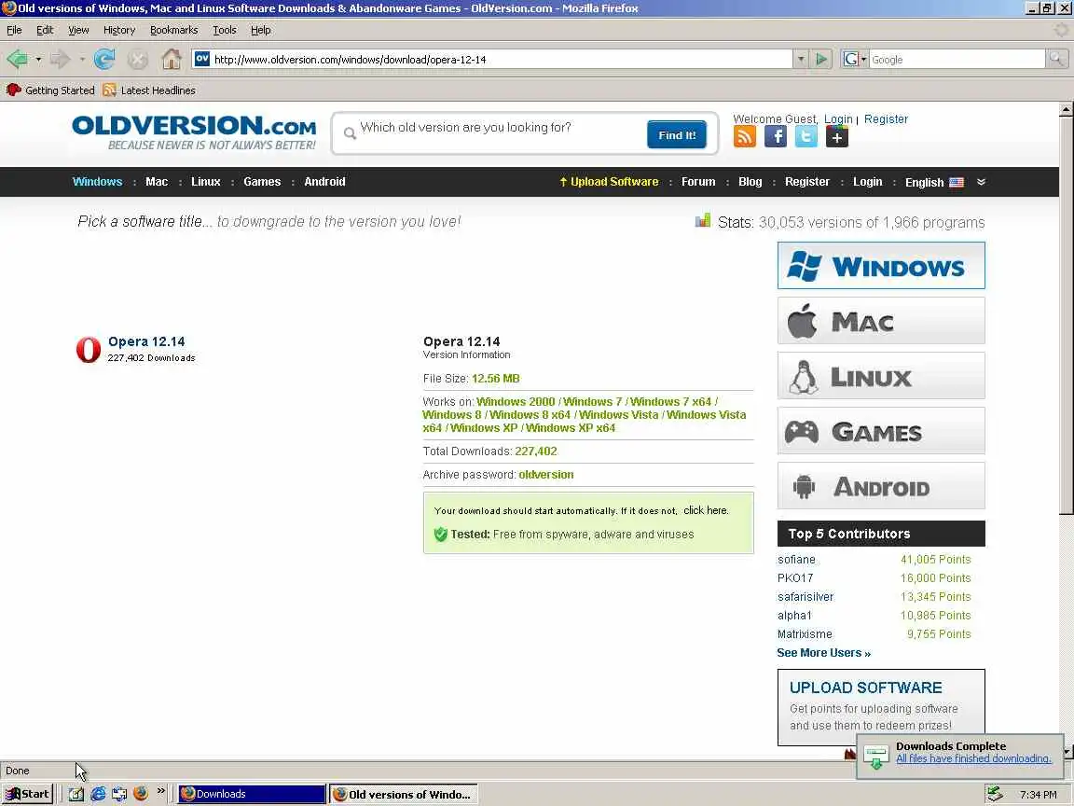Open the Edit menu
The width and height of the screenshot is (1074, 806).
pos(45,30)
